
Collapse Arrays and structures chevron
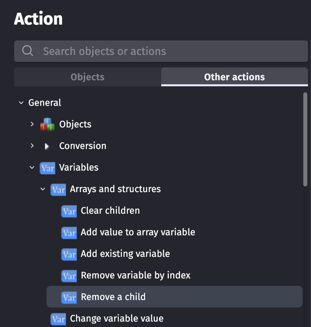point(43,189)
